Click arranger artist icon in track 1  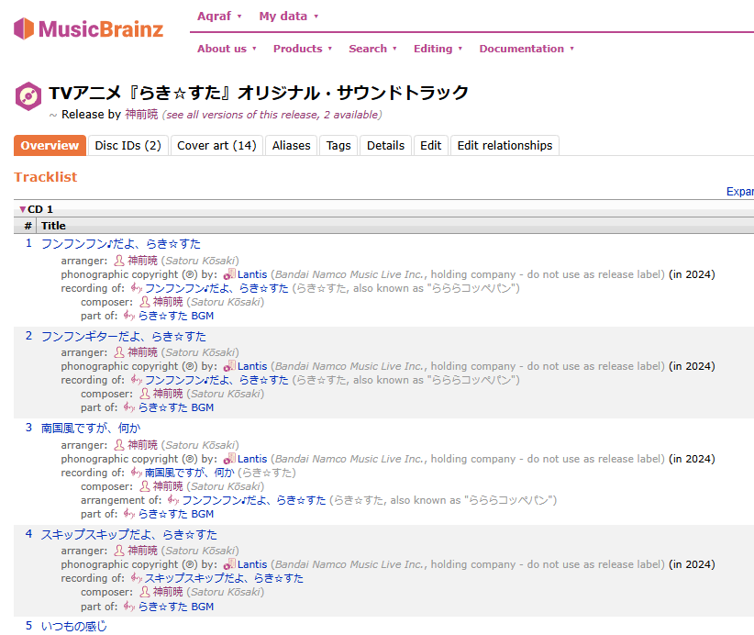[118, 261]
